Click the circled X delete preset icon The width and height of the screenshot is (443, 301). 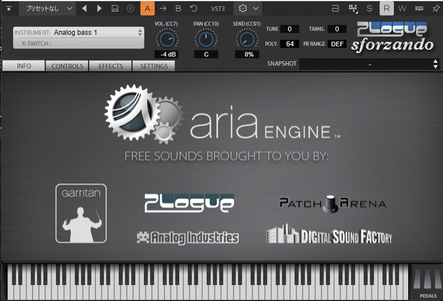click(130, 9)
